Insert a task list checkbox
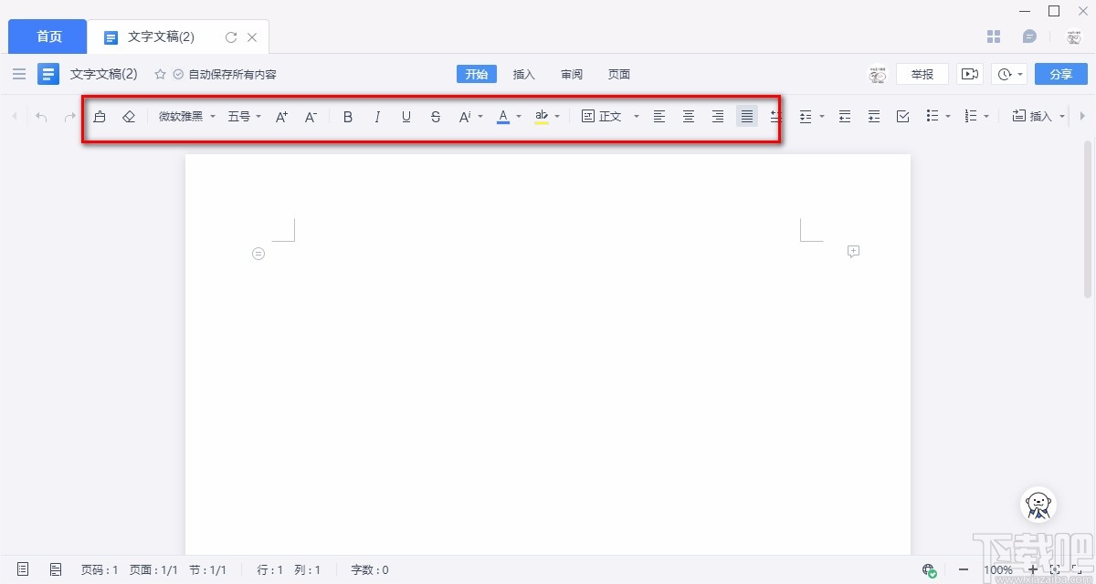 coord(902,116)
